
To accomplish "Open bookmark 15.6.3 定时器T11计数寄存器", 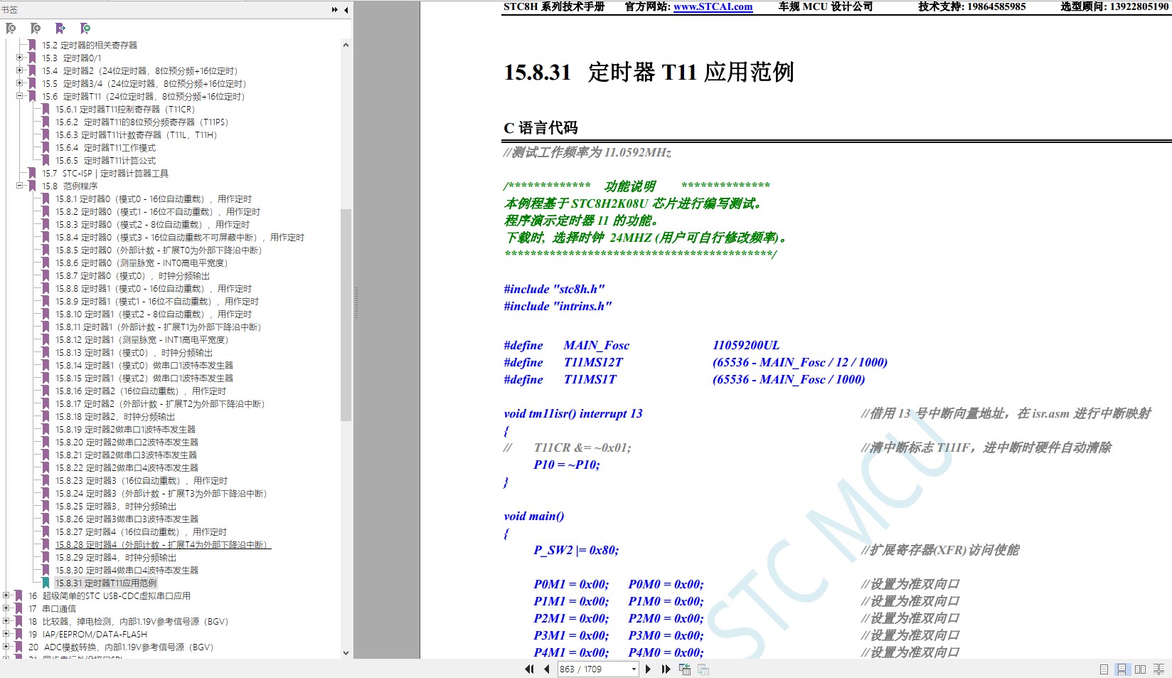I will click(x=136, y=134).
